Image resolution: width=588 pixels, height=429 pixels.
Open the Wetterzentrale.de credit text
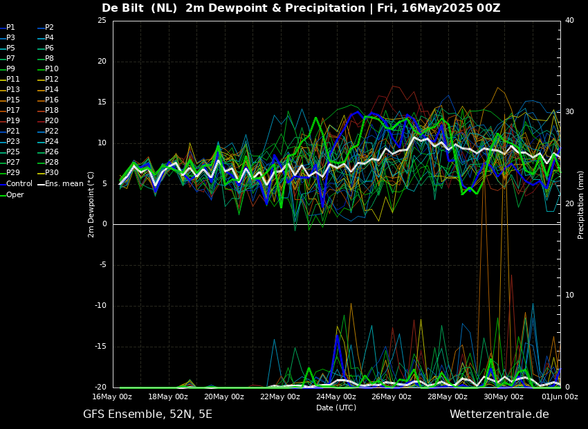click(x=499, y=414)
